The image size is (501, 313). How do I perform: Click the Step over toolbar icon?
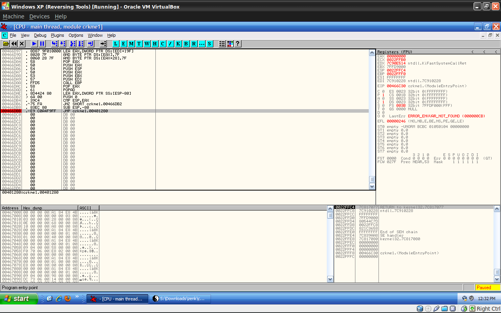pyautogui.click(x=63, y=44)
